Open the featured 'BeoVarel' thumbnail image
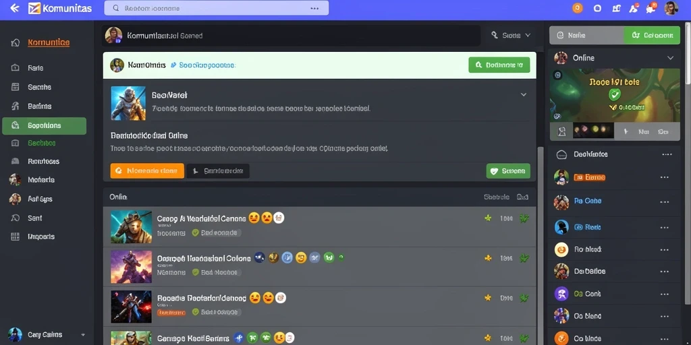Viewport: 691px width, 345px height. coord(128,103)
